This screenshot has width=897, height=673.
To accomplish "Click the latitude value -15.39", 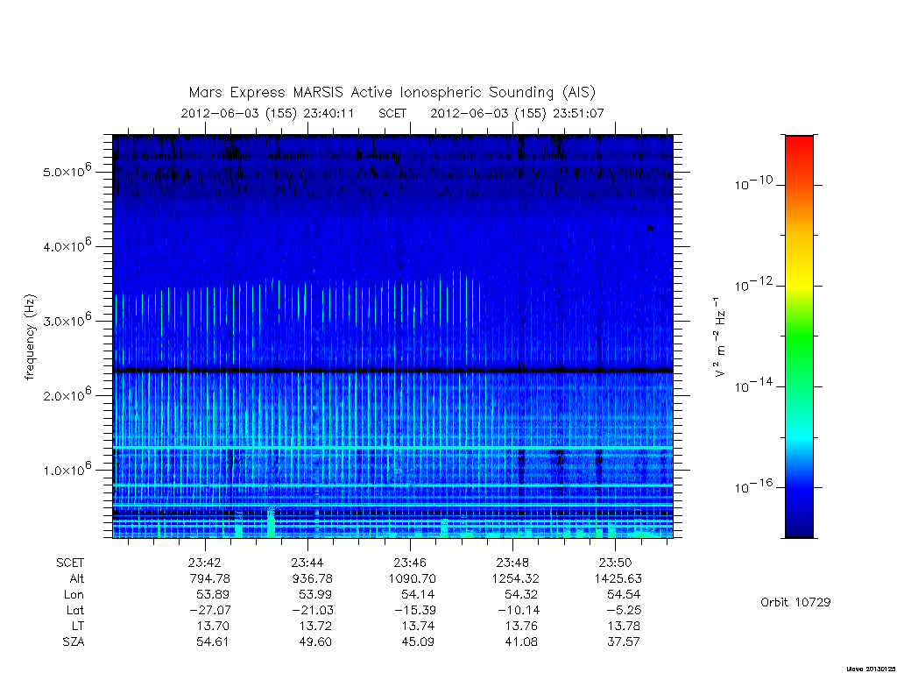I will (x=414, y=610).
